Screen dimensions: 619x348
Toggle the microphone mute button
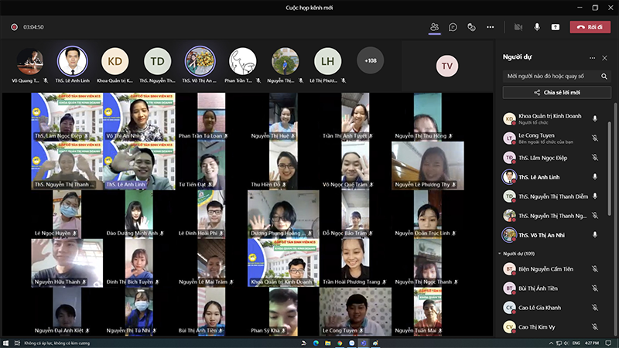536,26
